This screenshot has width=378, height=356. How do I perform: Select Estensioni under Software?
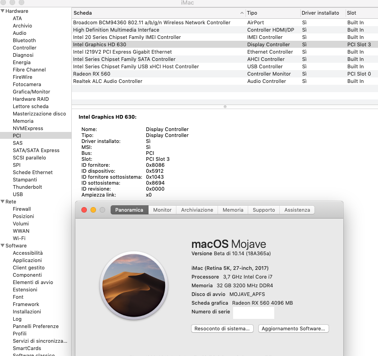click(25, 290)
